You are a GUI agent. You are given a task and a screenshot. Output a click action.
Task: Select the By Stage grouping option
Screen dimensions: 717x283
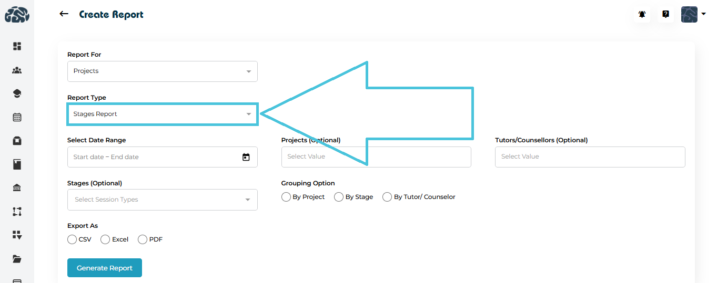click(339, 197)
